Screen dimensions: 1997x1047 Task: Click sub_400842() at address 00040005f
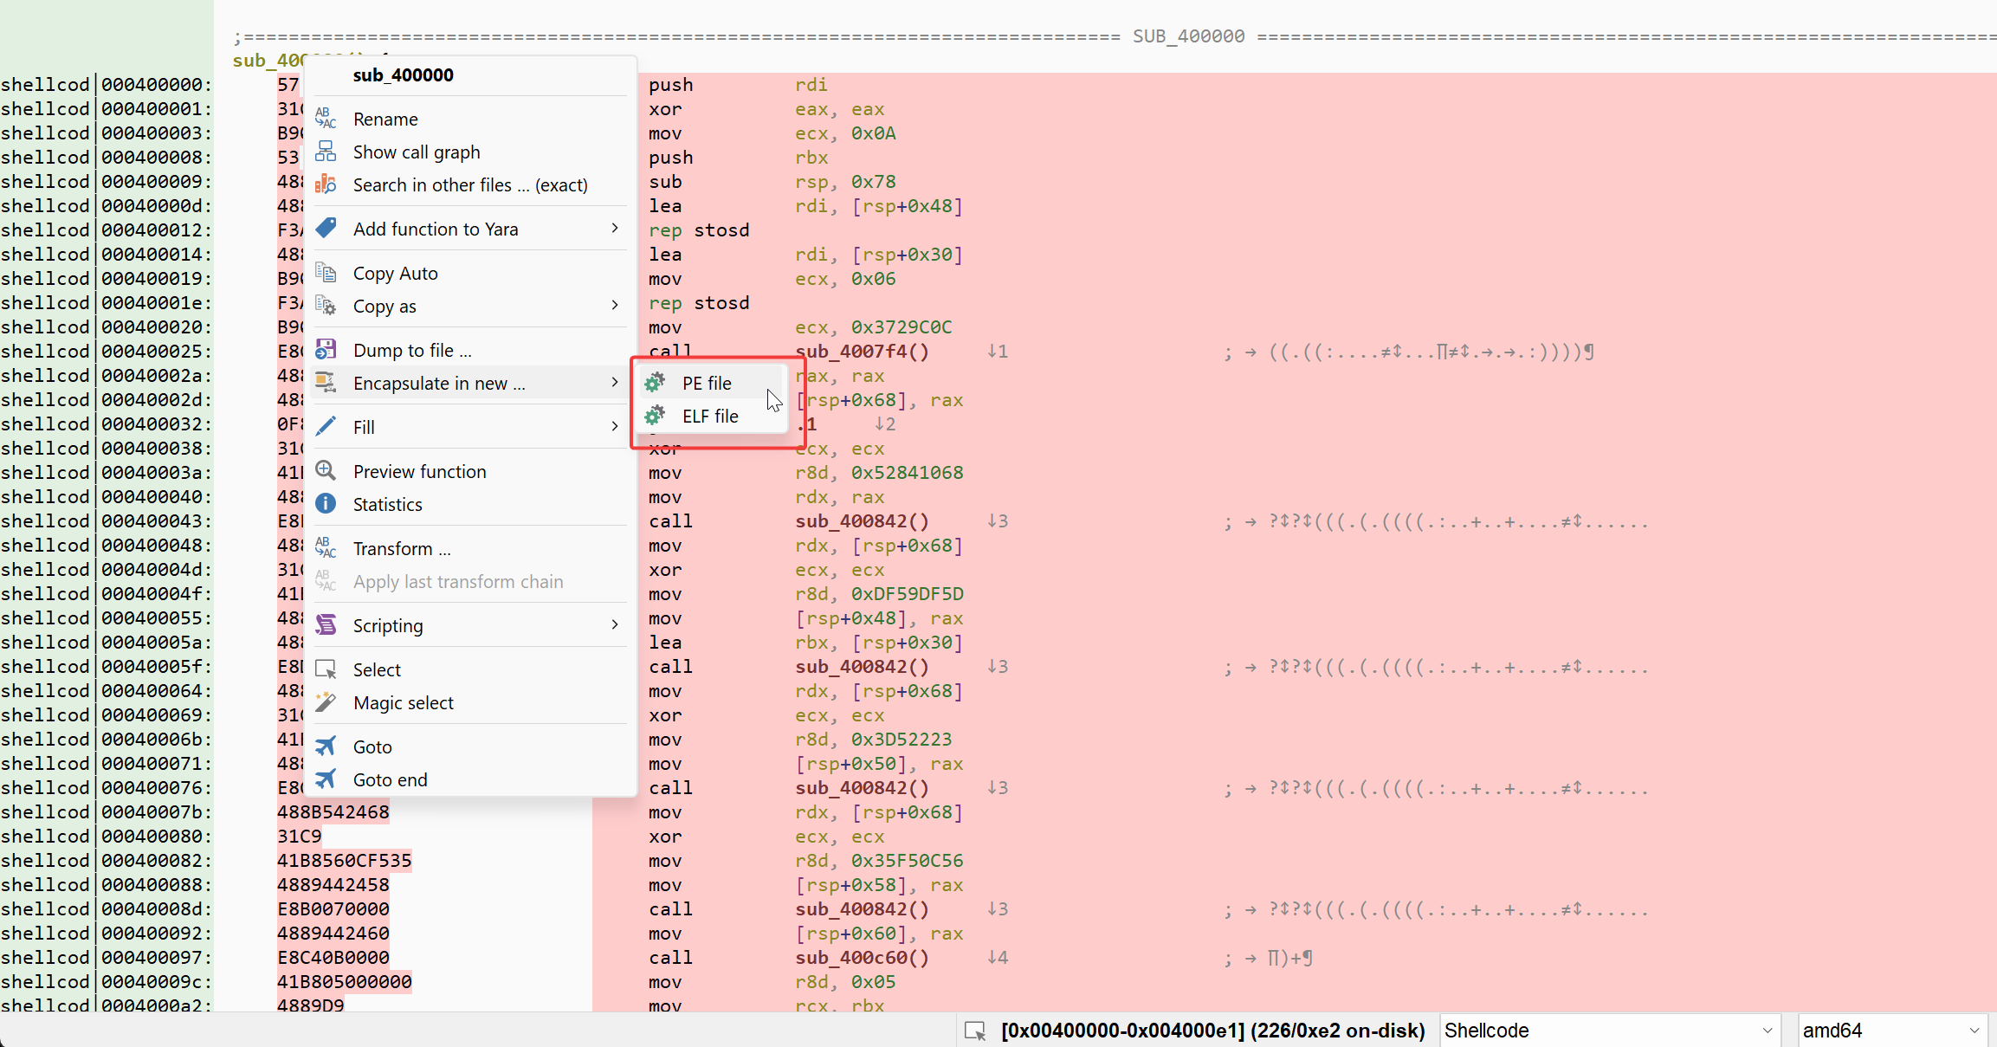(x=862, y=667)
